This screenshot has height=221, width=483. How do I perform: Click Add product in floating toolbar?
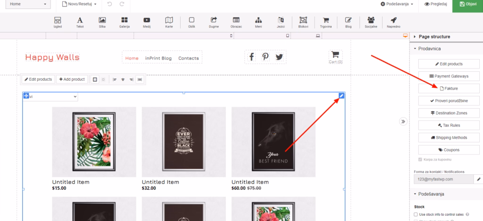pos(72,79)
